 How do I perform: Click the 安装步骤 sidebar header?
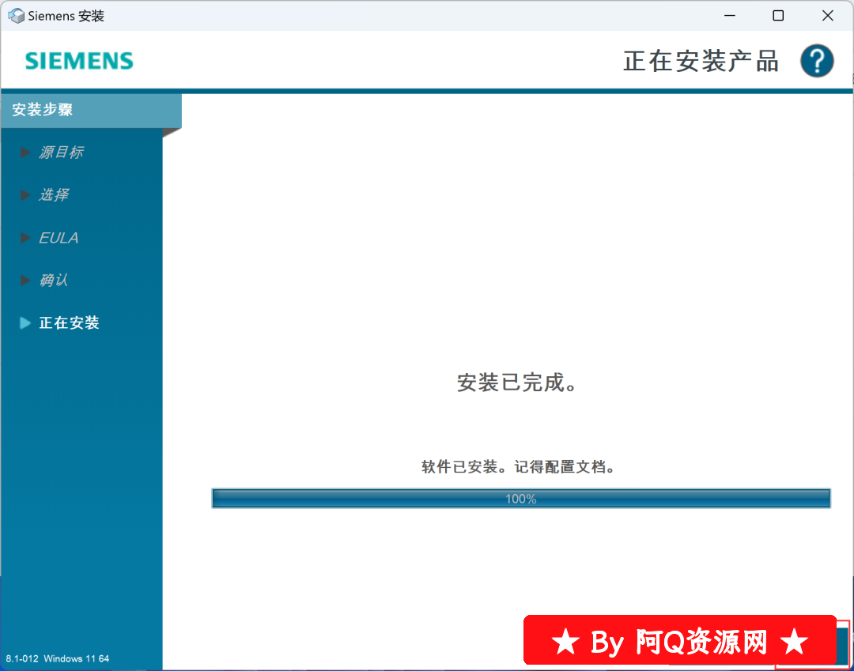(x=91, y=110)
